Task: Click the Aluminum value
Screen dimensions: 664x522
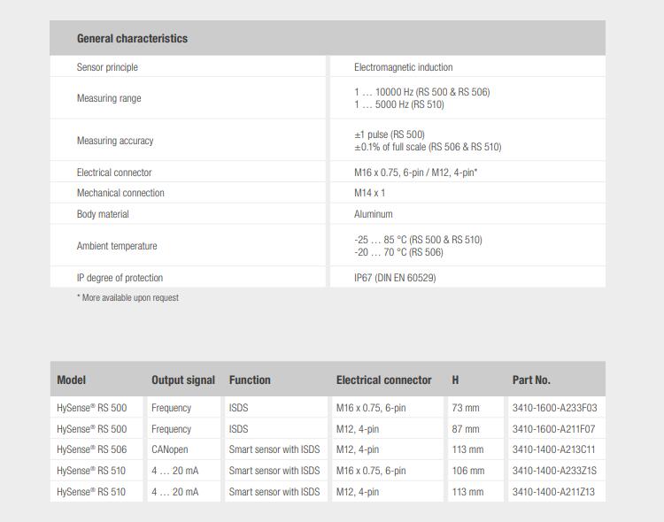Action: (373, 214)
